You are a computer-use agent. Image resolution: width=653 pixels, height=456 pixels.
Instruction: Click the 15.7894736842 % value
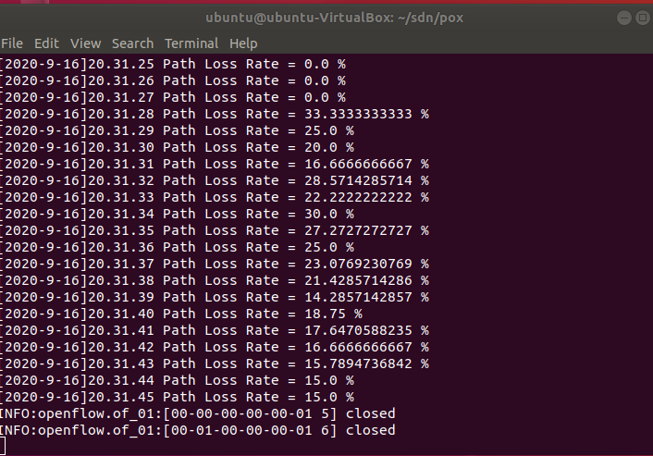click(366, 364)
